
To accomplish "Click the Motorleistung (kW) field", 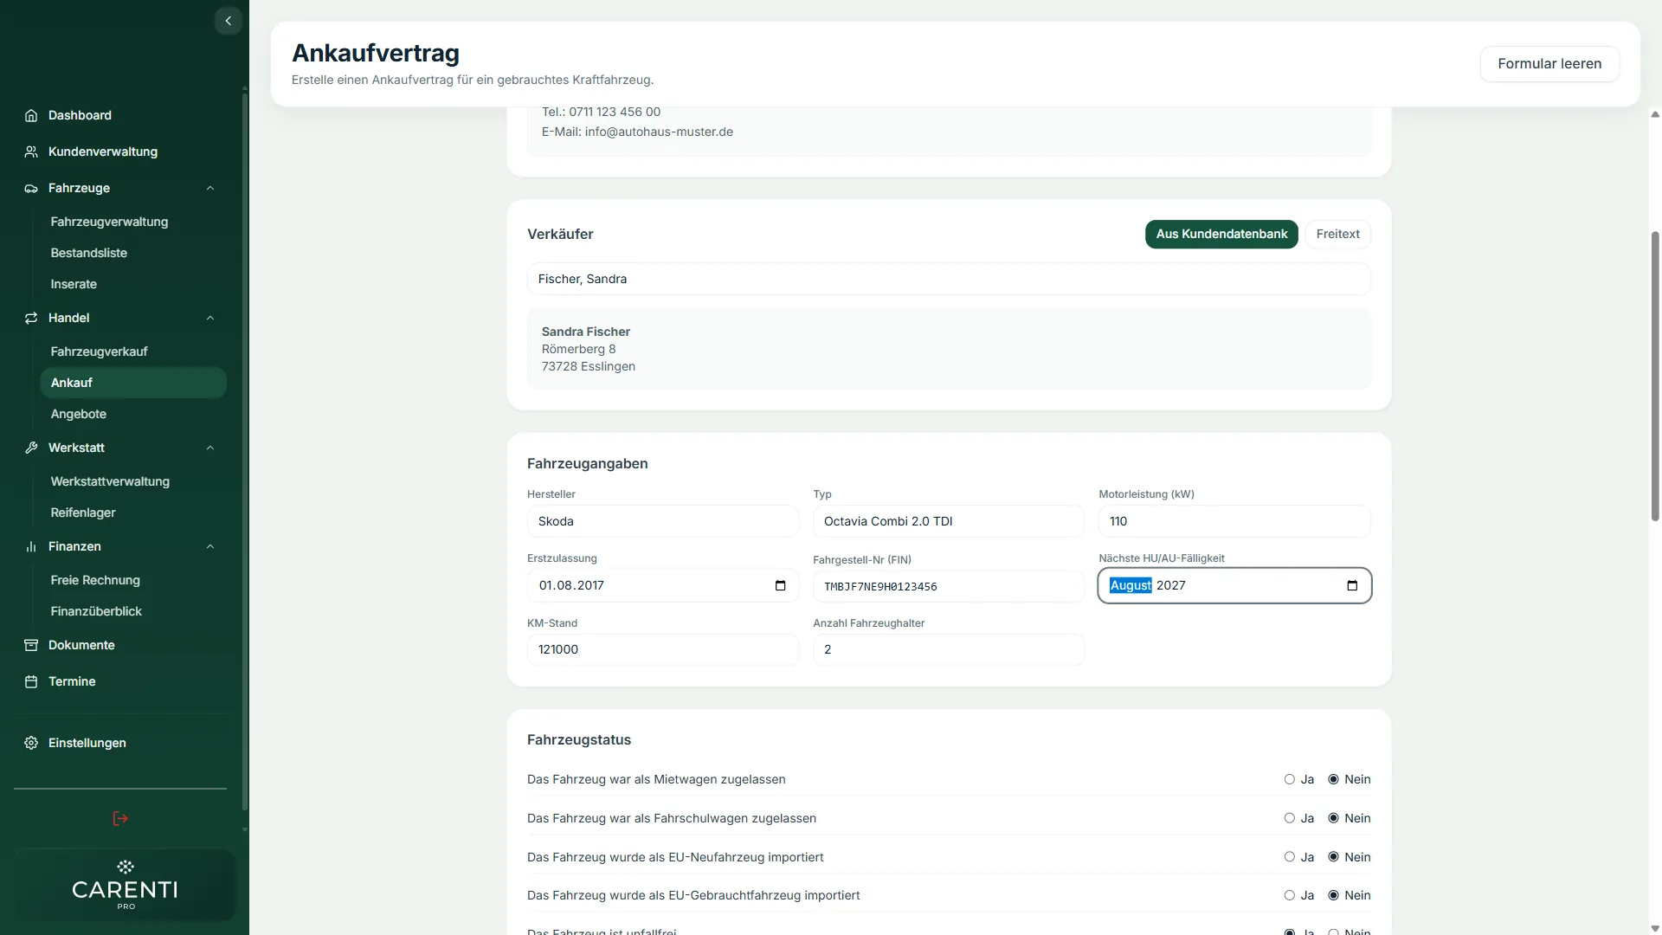I will [1234, 521].
